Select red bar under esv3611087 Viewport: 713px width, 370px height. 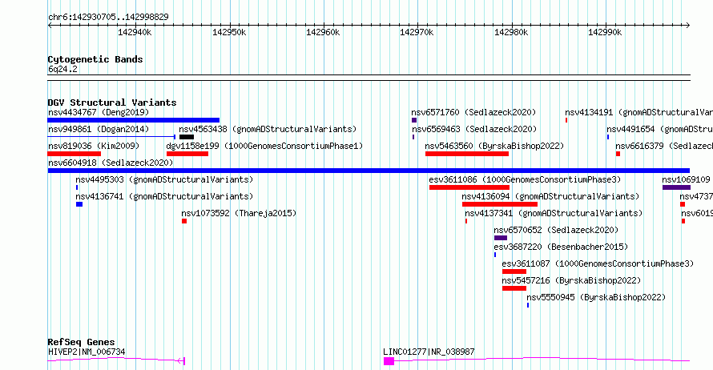[514, 271]
